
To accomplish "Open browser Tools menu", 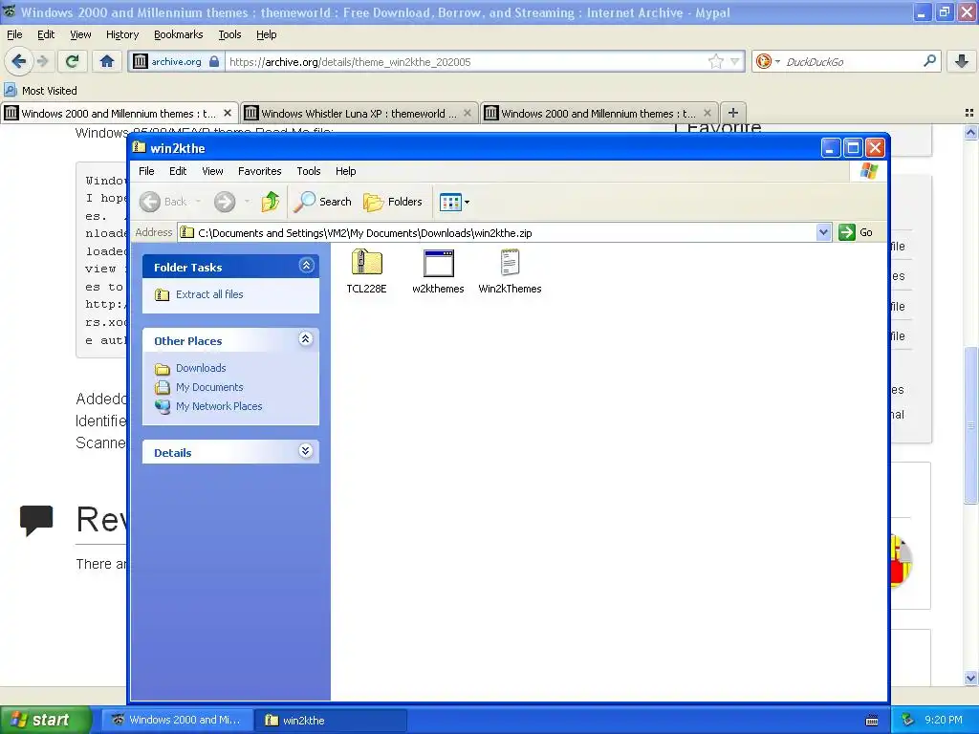I will pos(229,35).
